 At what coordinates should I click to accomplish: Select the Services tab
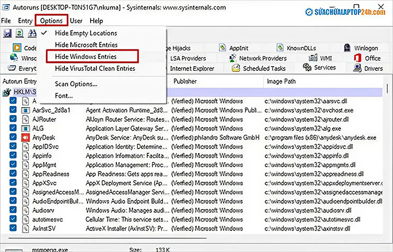point(319,68)
